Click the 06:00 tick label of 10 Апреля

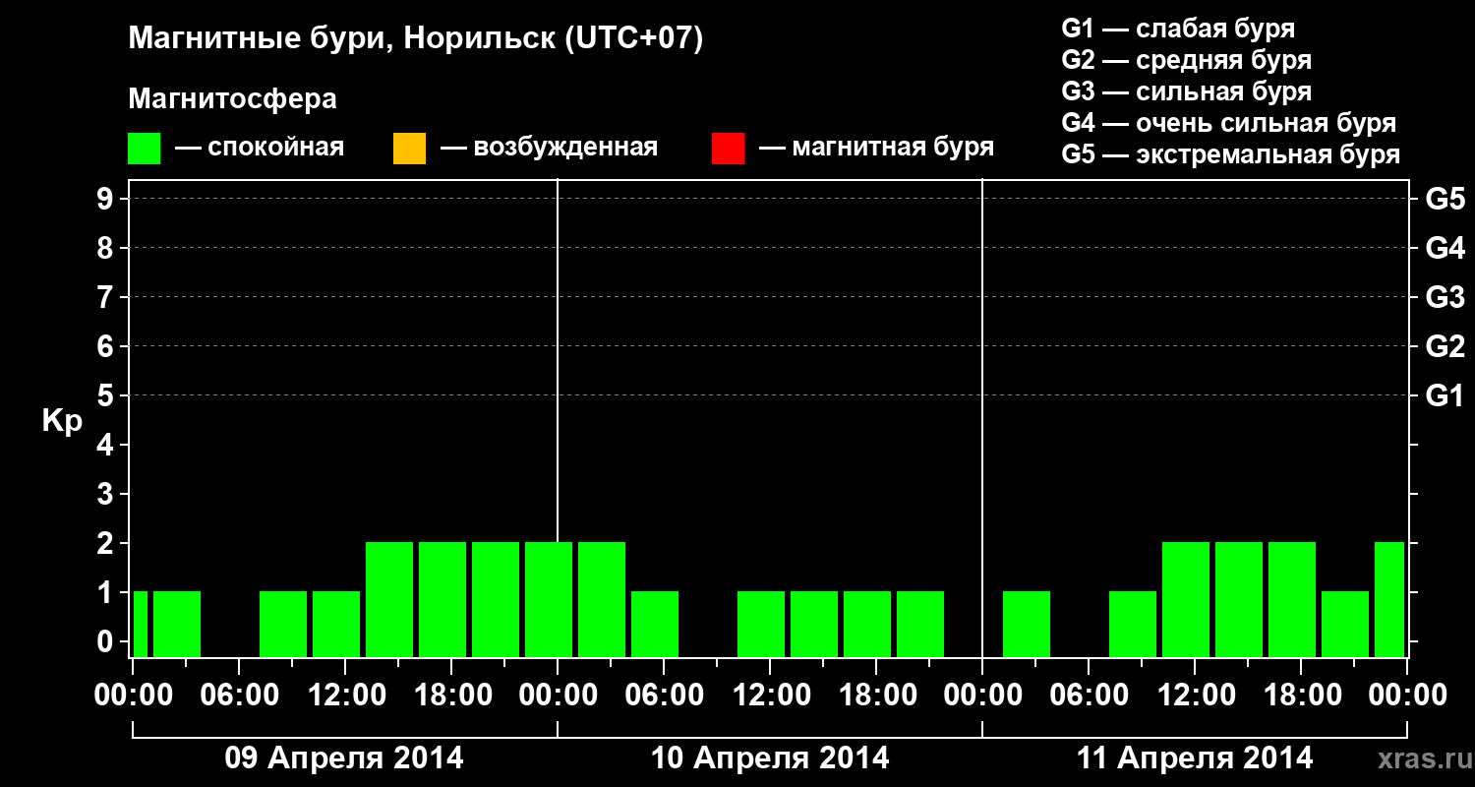pos(664,696)
